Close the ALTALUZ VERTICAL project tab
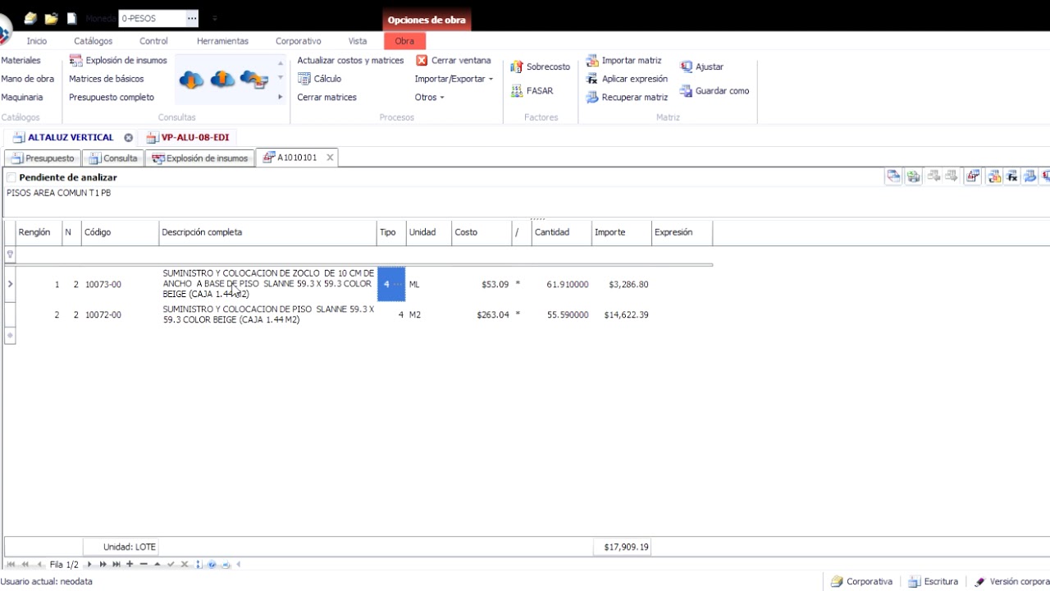1050x591 pixels. tap(128, 138)
